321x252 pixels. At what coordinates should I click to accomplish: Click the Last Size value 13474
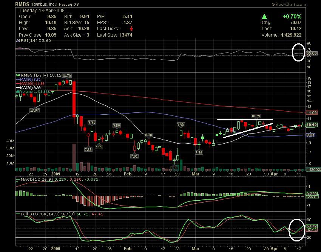click(126, 35)
